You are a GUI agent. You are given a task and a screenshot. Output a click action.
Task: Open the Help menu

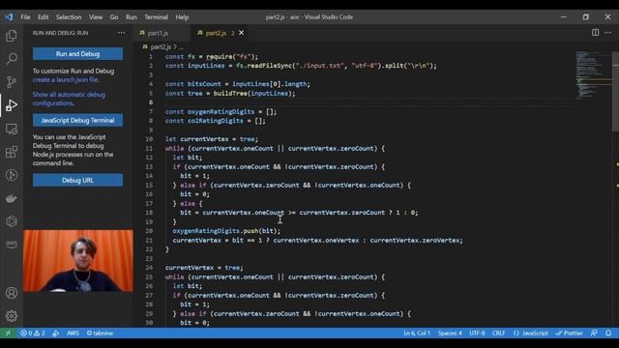[x=182, y=17]
